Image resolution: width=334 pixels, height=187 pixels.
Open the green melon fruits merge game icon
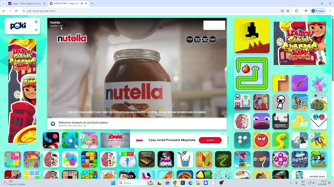tap(319, 102)
